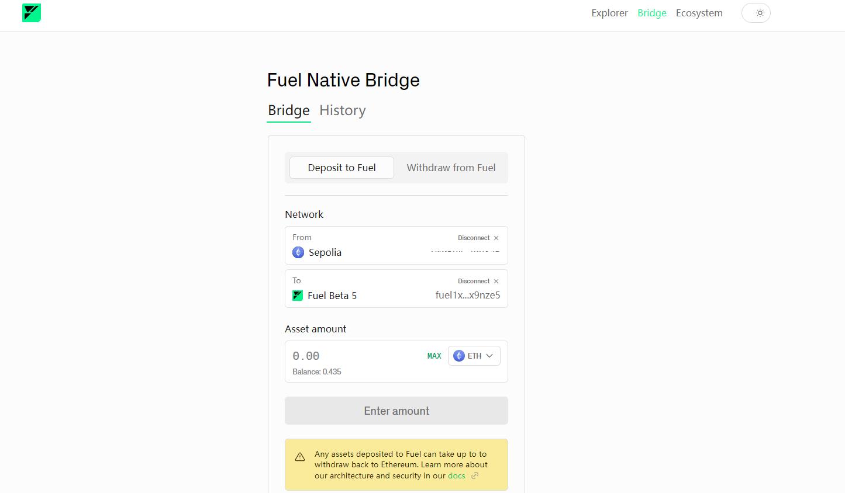Open the Explorer page
845x493 pixels.
pos(609,13)
